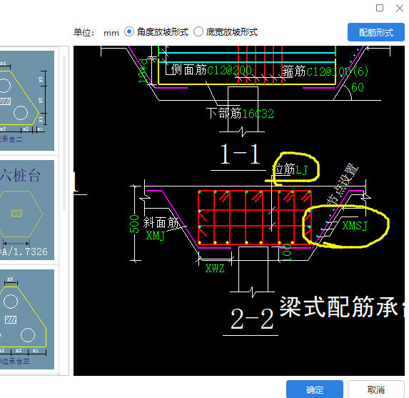409x398 pixels.
Task: Edit the 侧面筋 value C12@200
Action: 229,70
